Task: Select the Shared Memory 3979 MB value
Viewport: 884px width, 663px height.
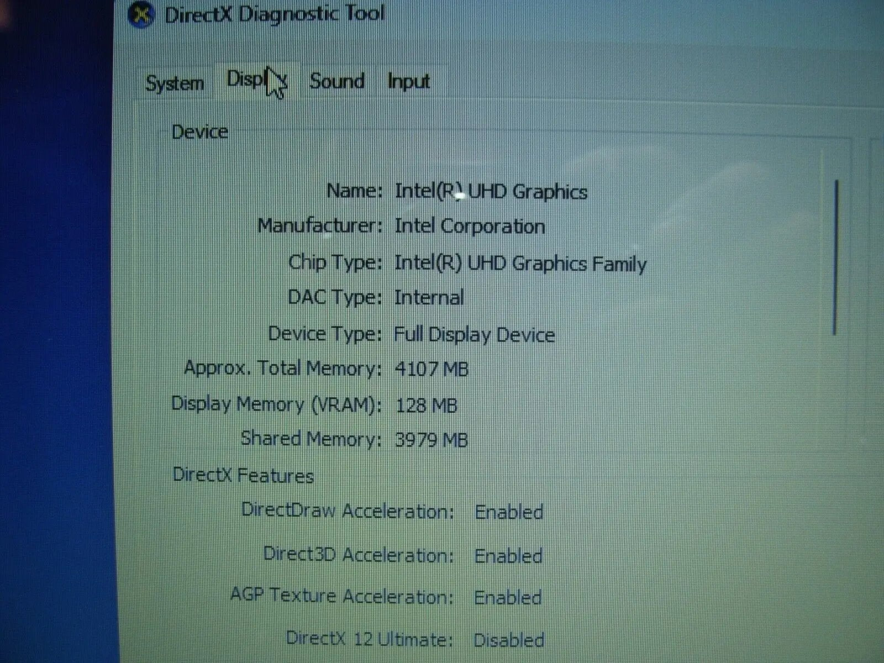Action: pos(432,440)
